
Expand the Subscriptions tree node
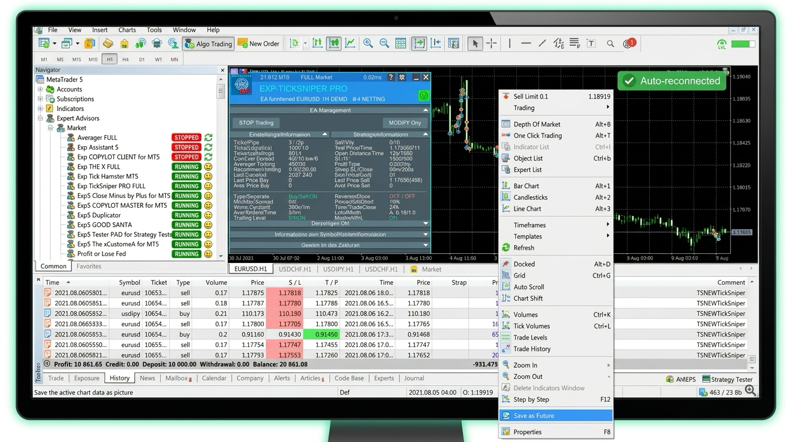tap(40, 99)
